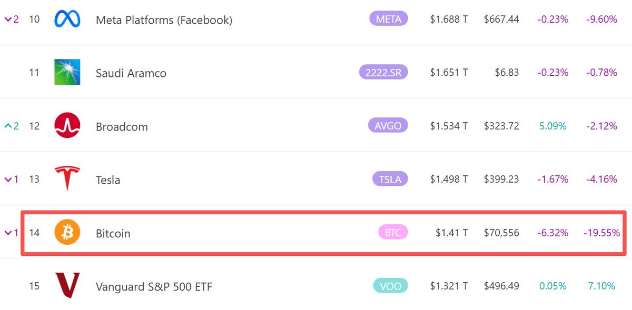
Task: Click the rank-up arrow beside Broadcom
Action: pyautogui.click(x=8, y=126)
